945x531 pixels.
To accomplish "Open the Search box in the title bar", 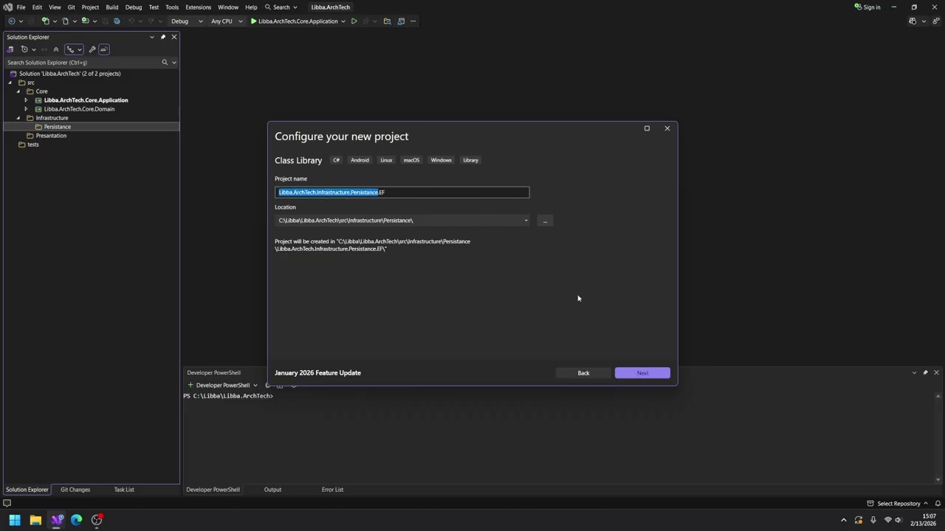I will coord(281,7).
